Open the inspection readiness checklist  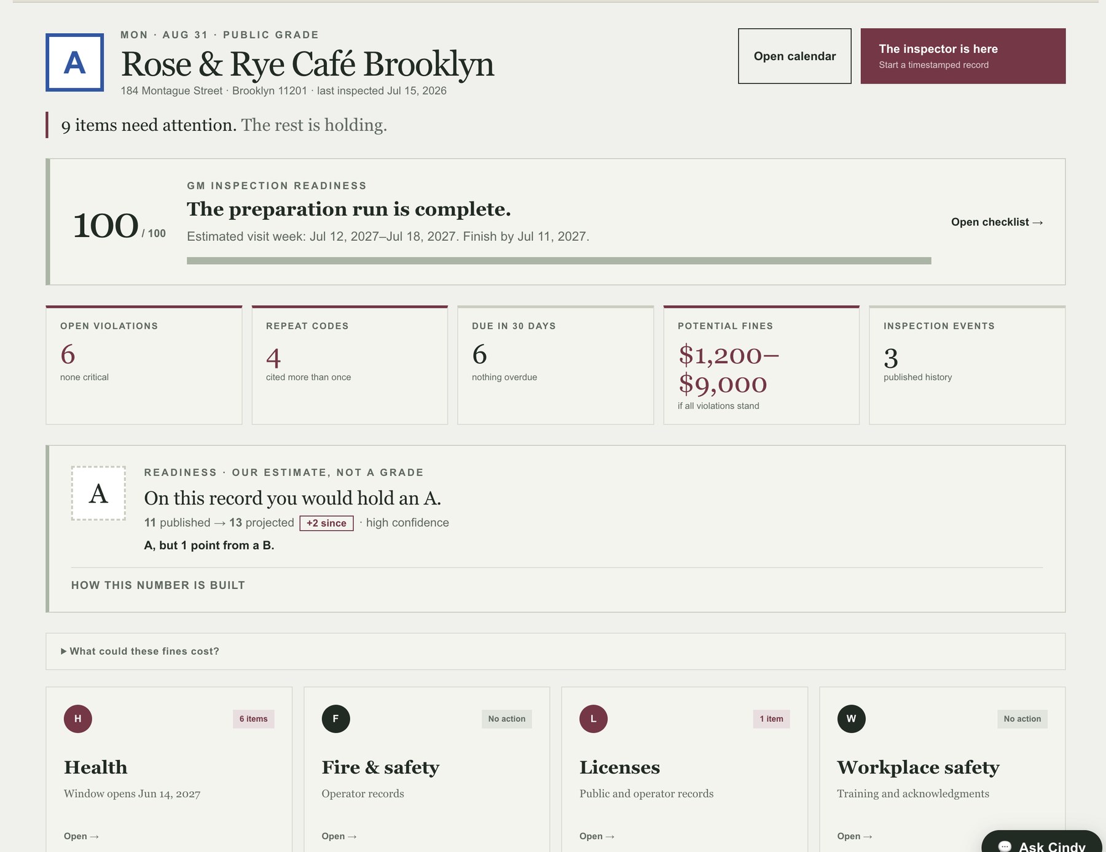997,222
